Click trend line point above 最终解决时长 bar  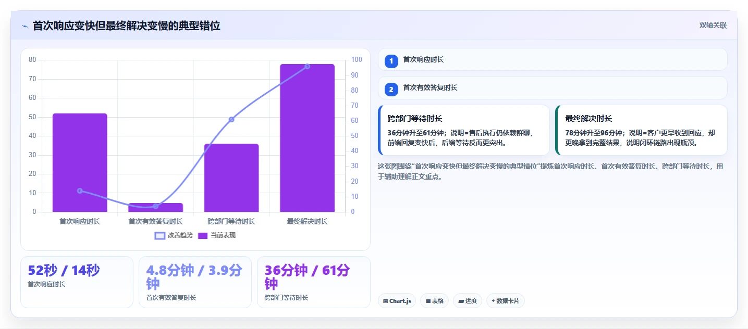(x=307, y=66)
